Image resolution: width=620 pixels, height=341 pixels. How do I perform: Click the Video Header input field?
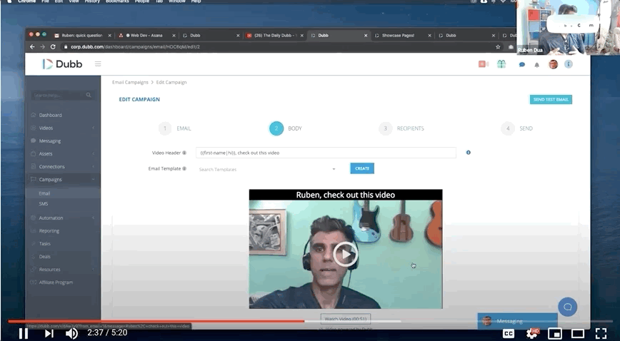[326, 153]
